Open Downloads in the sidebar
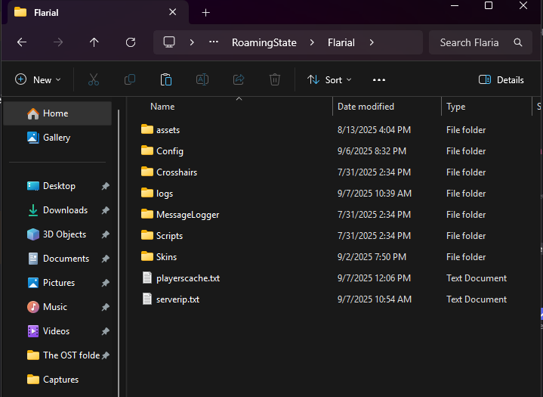The height and width of the screenshot is (397, 543). [65, 210]
